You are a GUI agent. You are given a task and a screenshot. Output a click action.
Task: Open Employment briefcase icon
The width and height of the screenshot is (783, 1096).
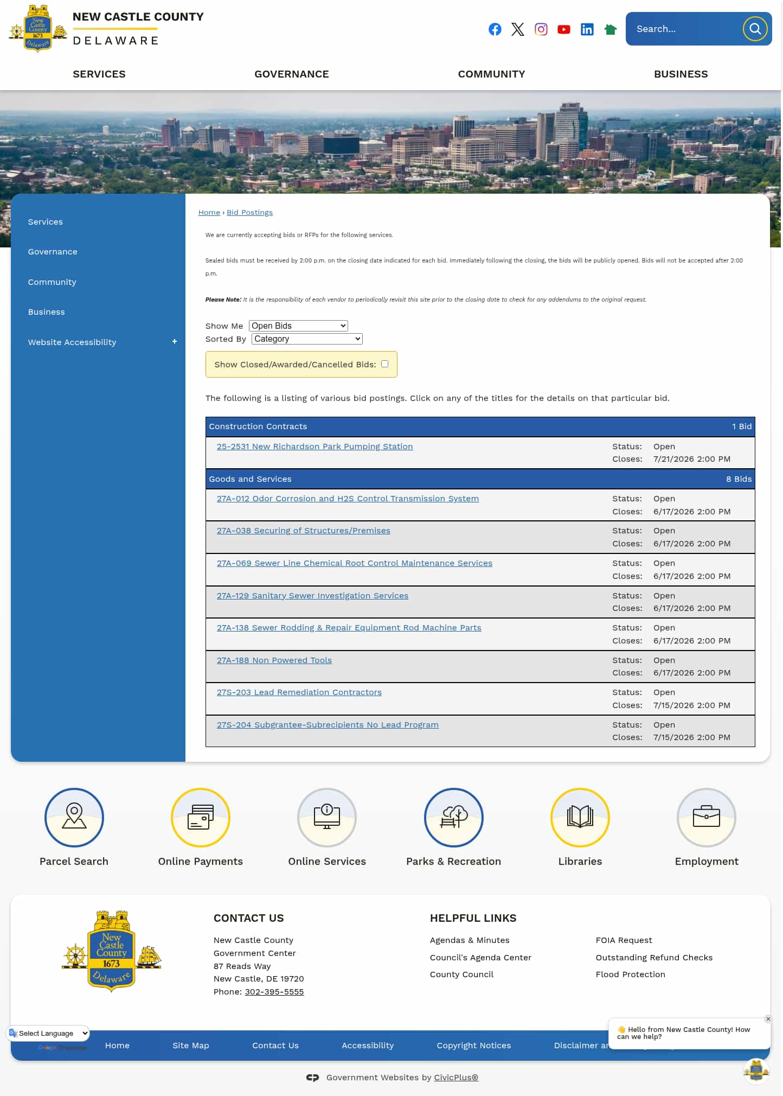coord(707,818)
